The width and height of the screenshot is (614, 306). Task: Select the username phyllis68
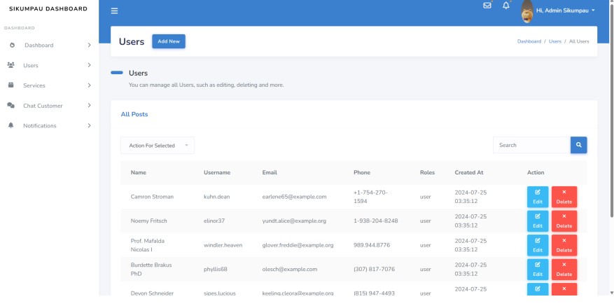coord(216,270)
